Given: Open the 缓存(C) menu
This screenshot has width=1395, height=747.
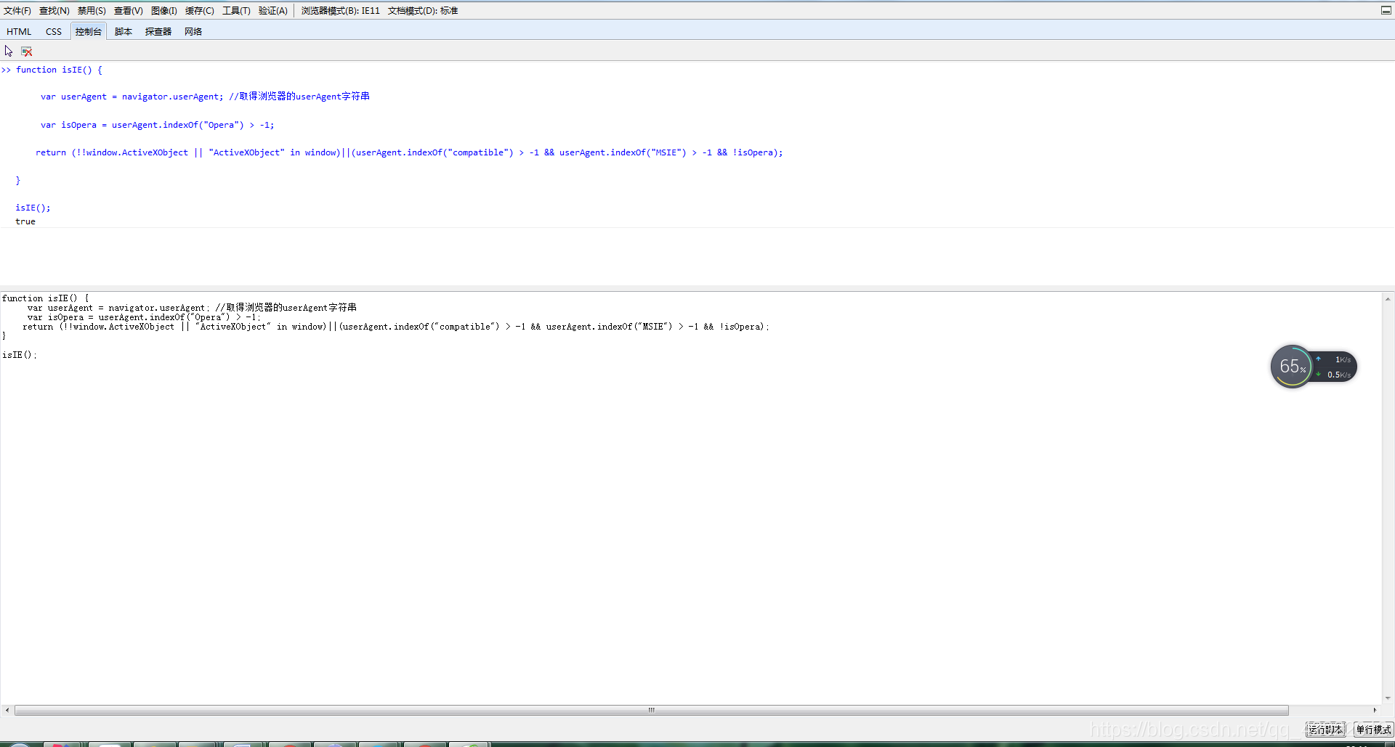Looking at the screenshot, I should 200,11.
